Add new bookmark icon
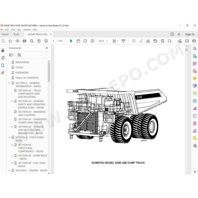The height and width of the screenshot is (198, 198). 19,55
